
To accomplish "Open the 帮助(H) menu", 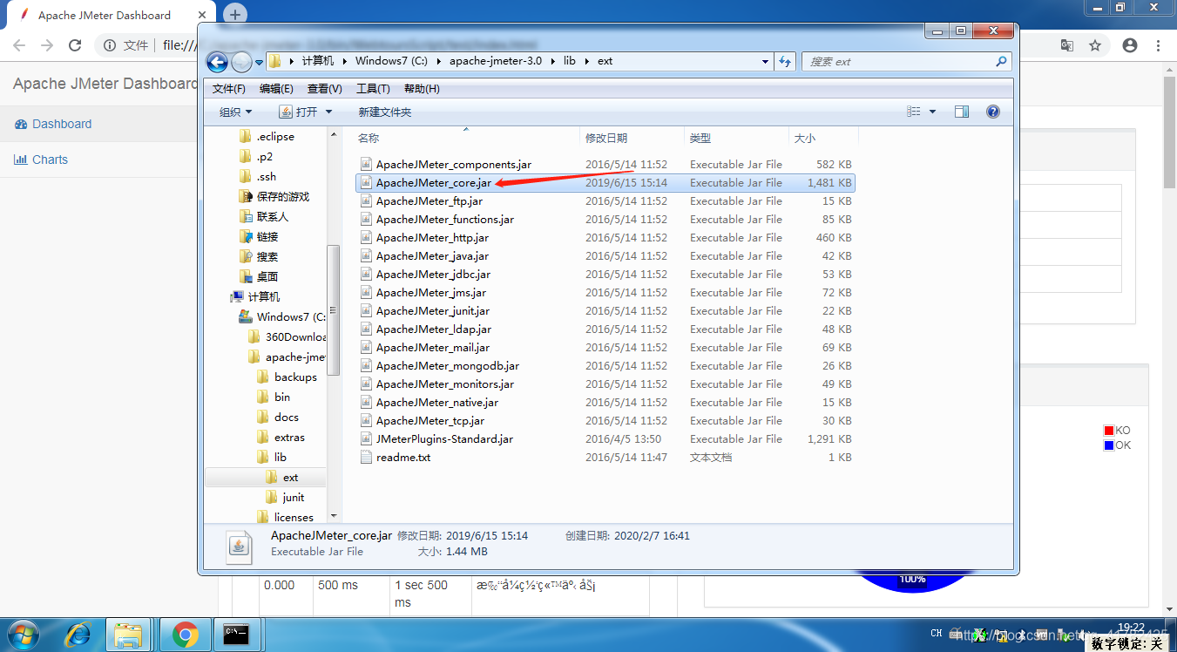I will pos(422,89).
